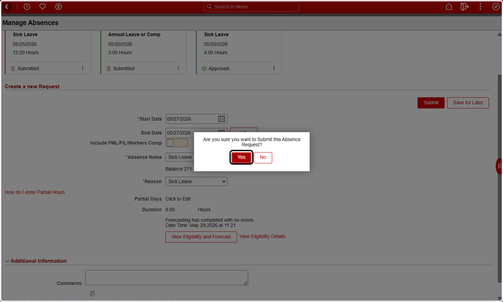The width and height of the screenshot is (503, 302).
Task: Click Partial Days Click to Edit link
Action: [x=178, y=199]
